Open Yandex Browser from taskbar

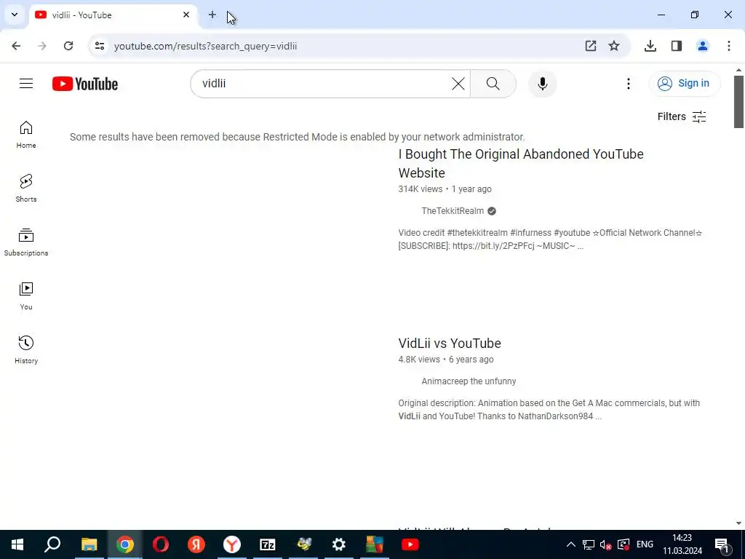(x=232, y=544)
